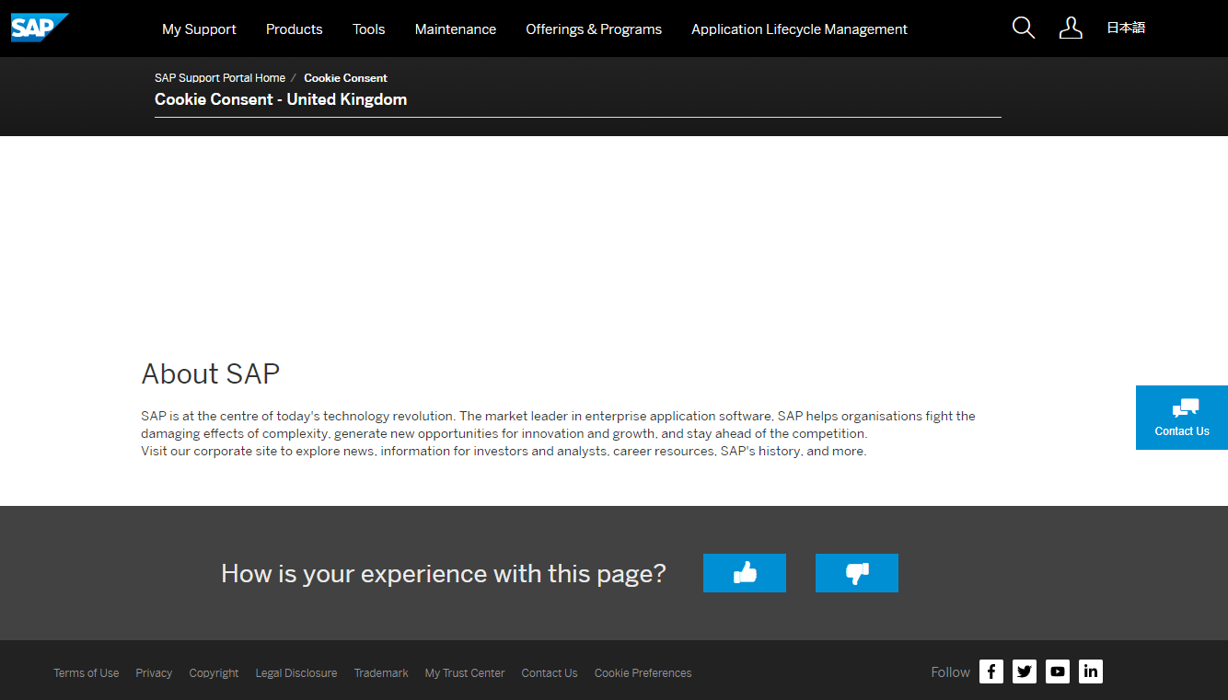
Task: Click the Cookie Consent breadcrumb
Action: 346,78
